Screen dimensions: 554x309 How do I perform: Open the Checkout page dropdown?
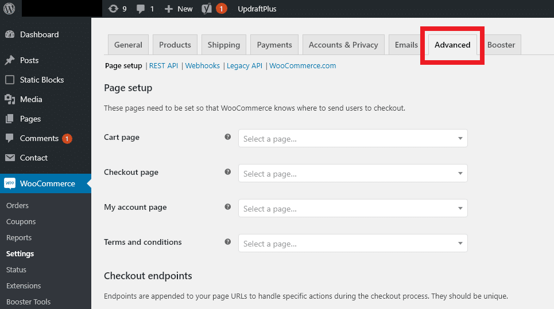[x=353, y=173]
